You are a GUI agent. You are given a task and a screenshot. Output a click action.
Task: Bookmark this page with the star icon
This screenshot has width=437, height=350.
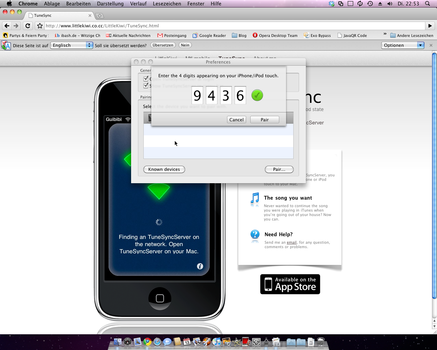point(40,26)
